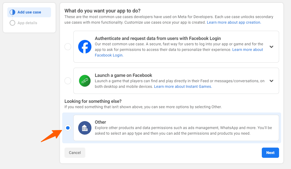The width and height of the screenshot is (291, 169).
Task: Click the empty App details step circle
Action: 12,23
